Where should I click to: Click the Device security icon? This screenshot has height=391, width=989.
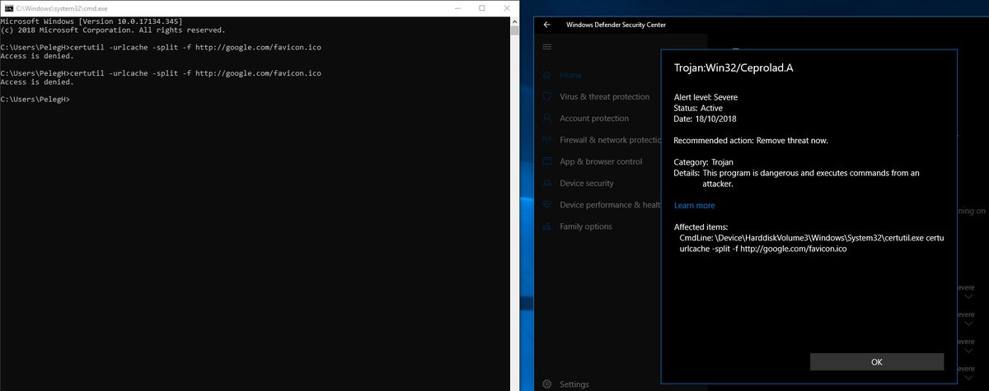pyautogui.click(x=546, y=183)
